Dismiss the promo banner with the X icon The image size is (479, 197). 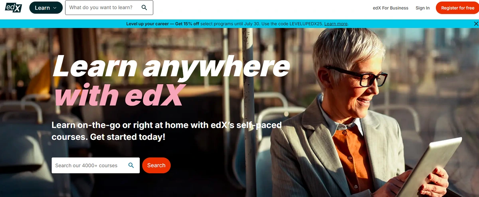476,24
